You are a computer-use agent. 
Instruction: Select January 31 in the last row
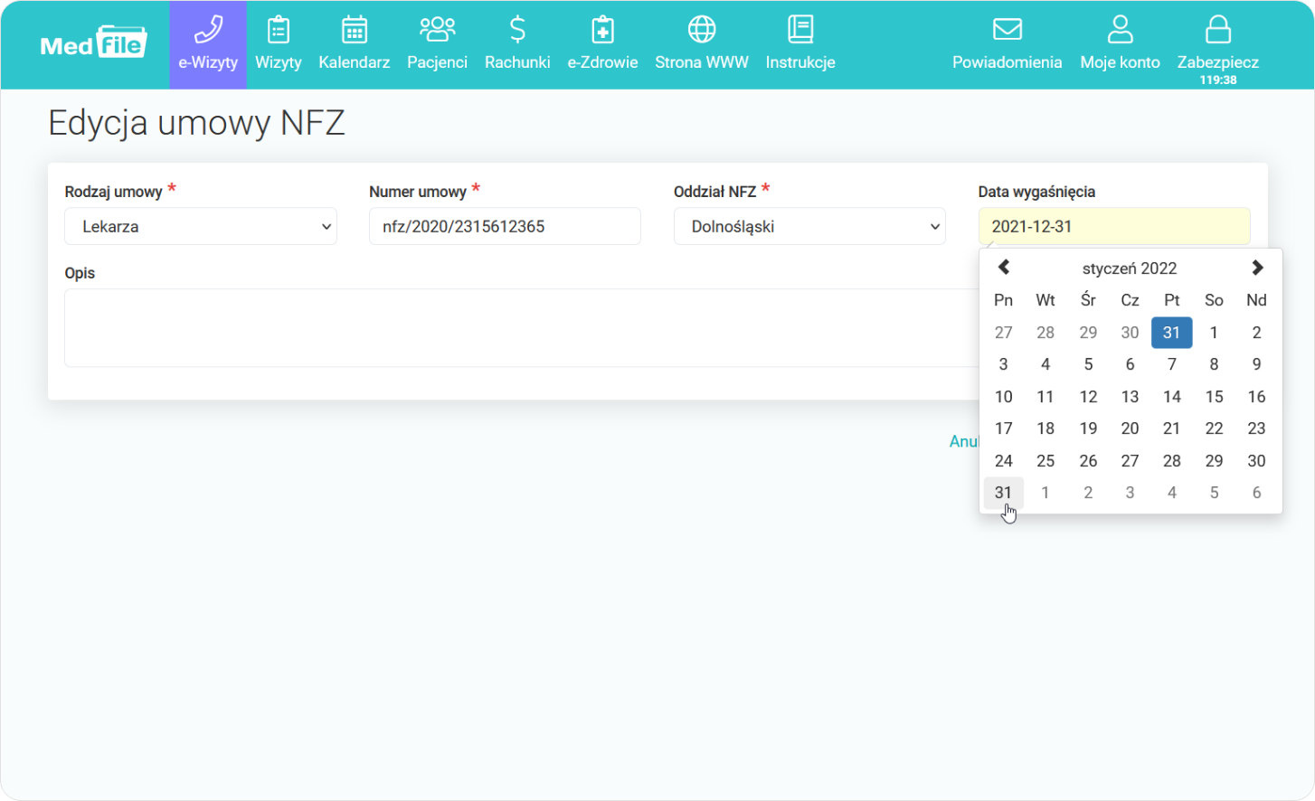1004,493
